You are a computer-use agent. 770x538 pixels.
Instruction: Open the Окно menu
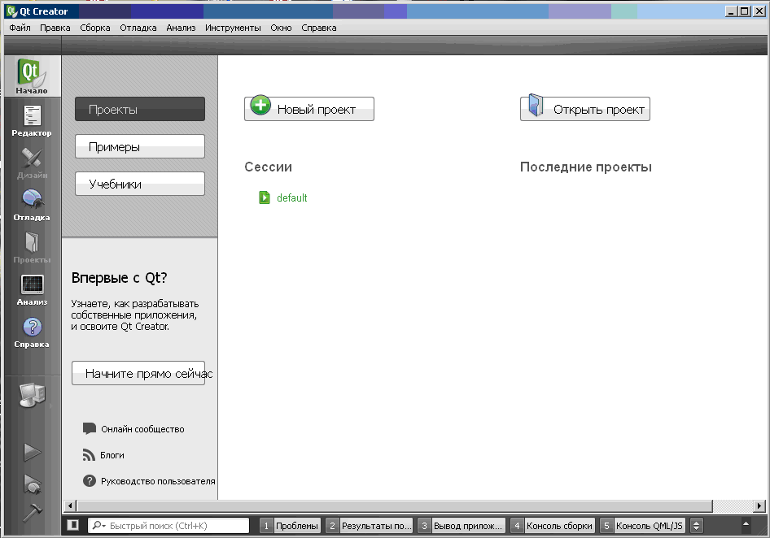281,28
